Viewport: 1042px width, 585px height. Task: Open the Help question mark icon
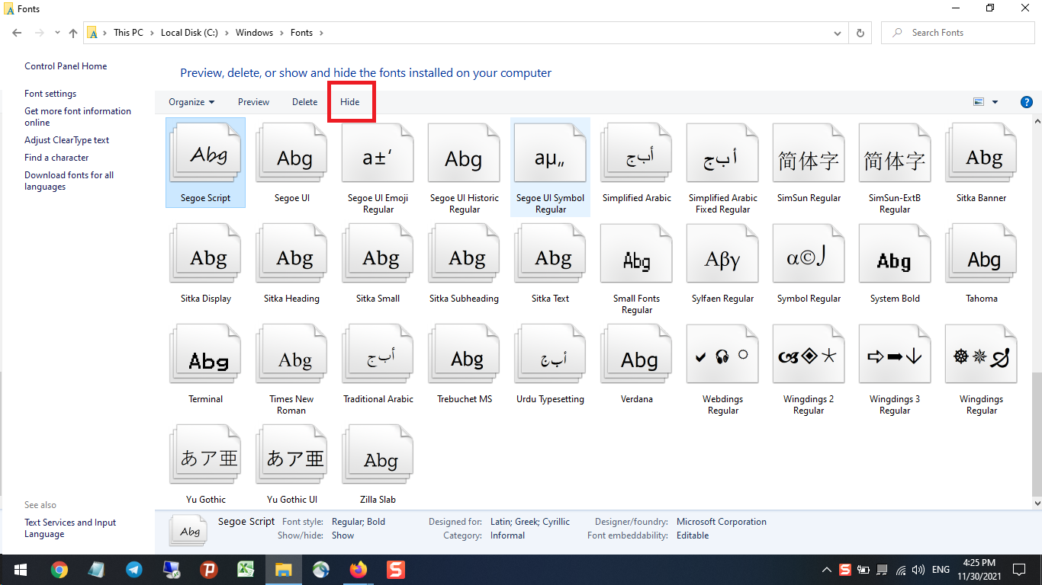click(x=1027, y=102)
